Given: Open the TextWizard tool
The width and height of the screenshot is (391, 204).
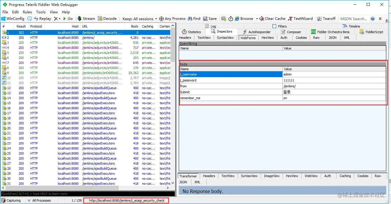Looking at the screenshot, I should click(300, 19).
